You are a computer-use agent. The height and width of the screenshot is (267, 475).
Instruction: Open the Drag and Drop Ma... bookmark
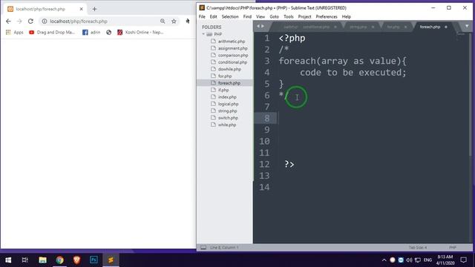click(52, 32)
